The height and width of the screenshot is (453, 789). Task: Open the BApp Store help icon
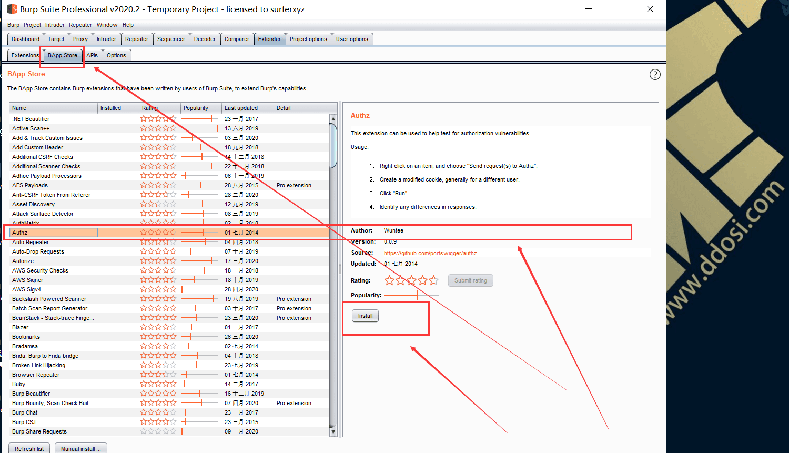(x=655, y=74)
